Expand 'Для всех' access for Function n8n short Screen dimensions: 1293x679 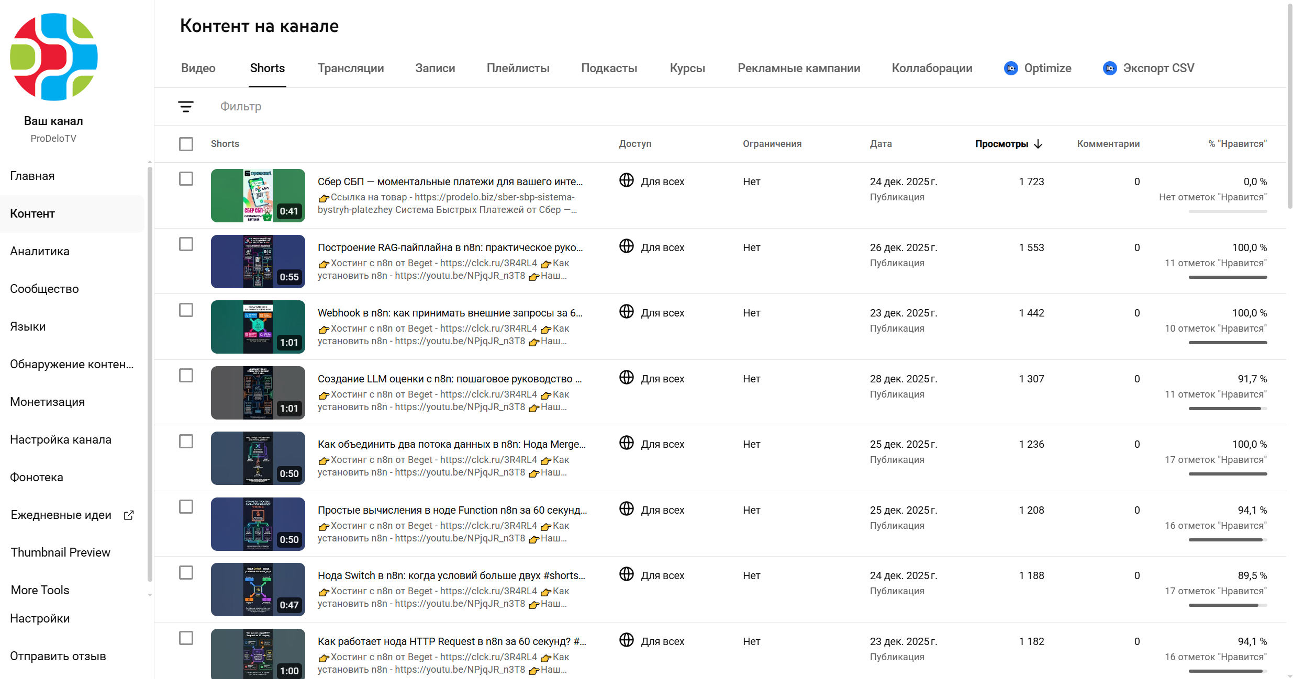[662, 510]
